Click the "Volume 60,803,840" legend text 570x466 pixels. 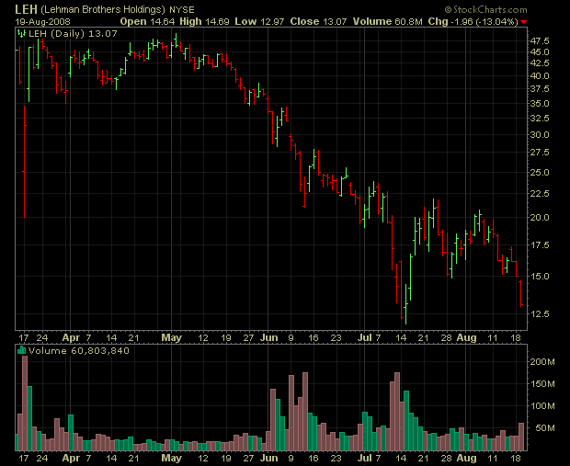(x=79, y=351)
